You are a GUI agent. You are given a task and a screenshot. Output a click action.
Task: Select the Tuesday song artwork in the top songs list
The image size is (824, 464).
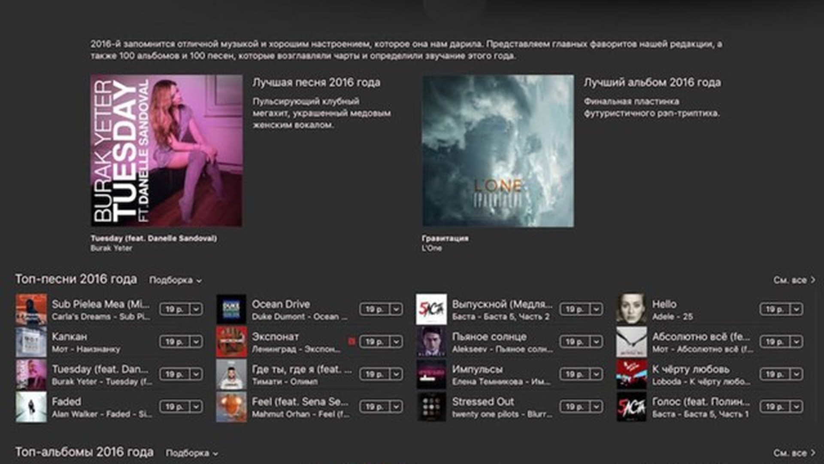(x=31, y=374)
